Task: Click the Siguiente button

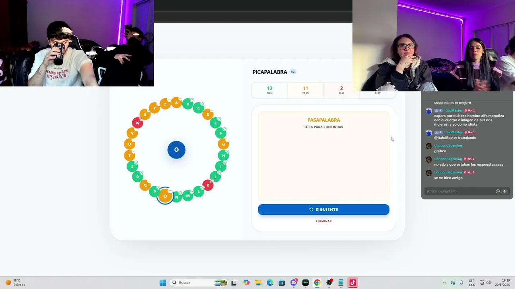Action: pyautogui.click(x=323, y=210)
